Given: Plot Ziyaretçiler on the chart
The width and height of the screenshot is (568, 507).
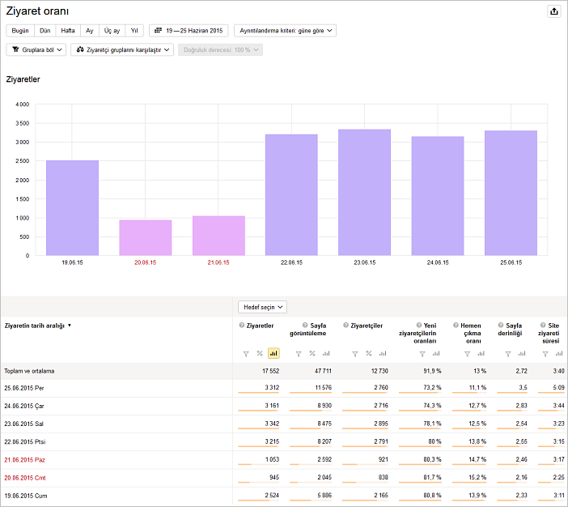Looking at the screenshot, I should point(383,353).
